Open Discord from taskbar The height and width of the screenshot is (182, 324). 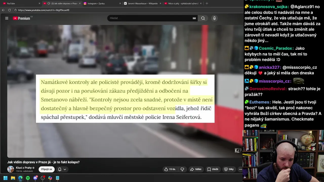pyautogui.click(x=35, y=178)
